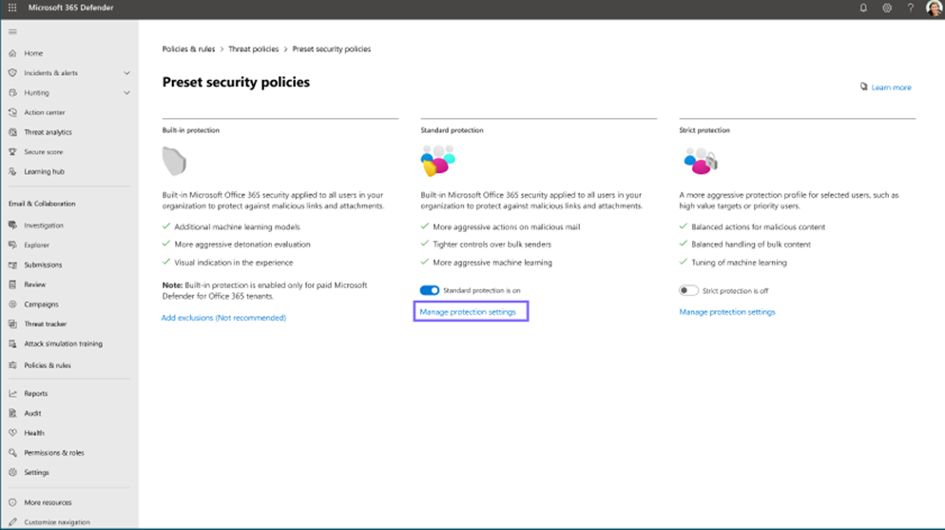
Task: Open Manage protection settings for Standard protection
Action: point(468,312)
